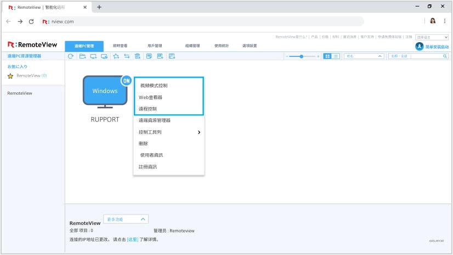Viewport: 453px width, 255px height.
Task: Click the blue user avatar icon
Action: (419, 47)
